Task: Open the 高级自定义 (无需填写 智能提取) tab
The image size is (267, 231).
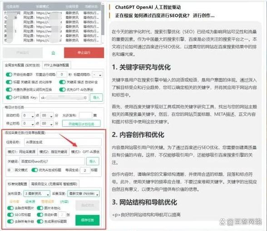Action: (54, 184)
